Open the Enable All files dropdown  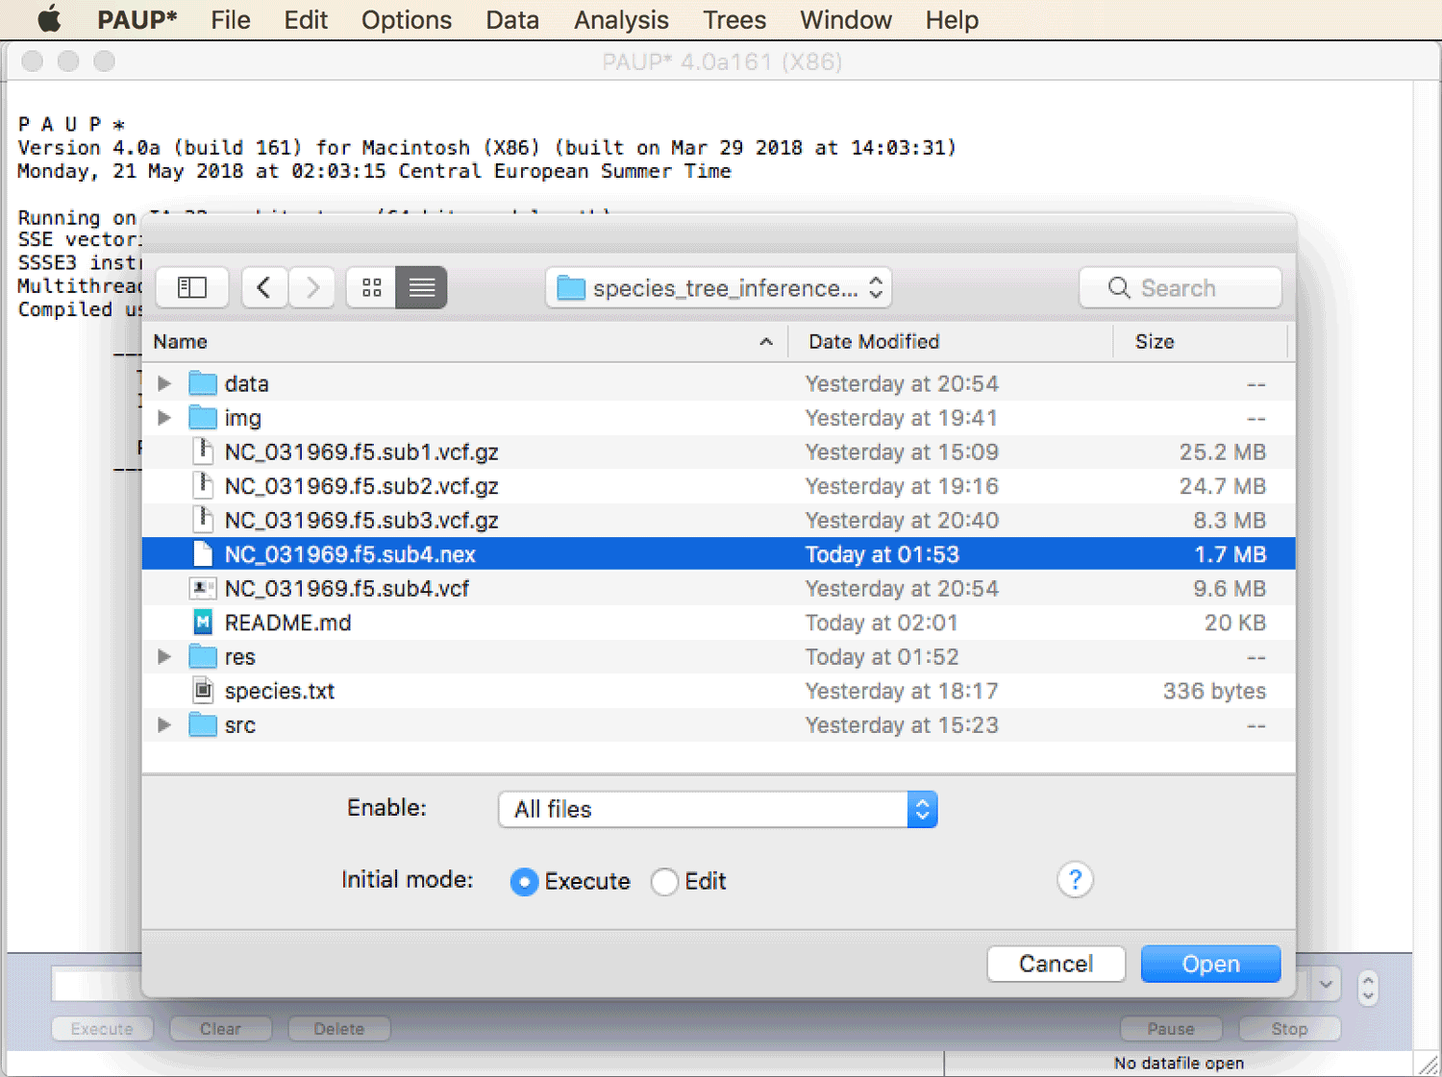(718, 809)
